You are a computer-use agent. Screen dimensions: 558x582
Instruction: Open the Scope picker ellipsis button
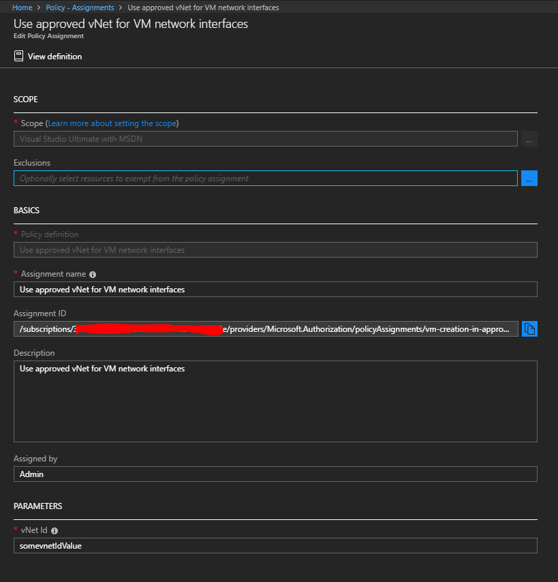click(x=529, y=138)
